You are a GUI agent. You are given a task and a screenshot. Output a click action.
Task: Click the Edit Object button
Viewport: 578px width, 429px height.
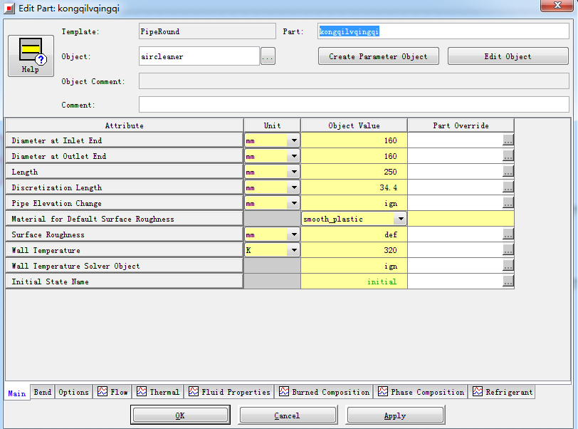click(x=508, y=57)
